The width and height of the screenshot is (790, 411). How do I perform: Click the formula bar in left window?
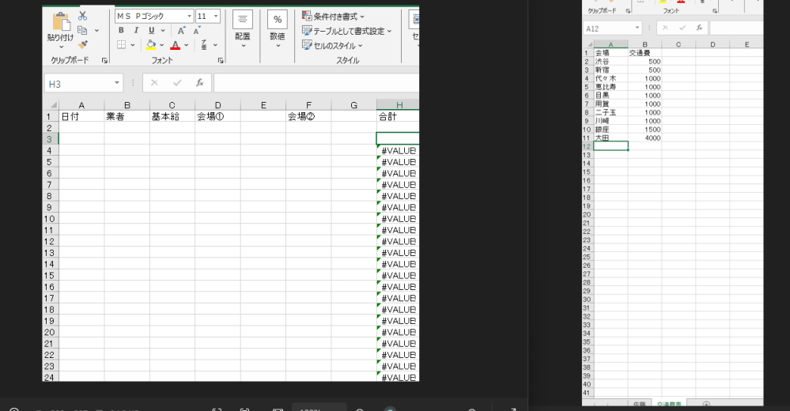coord(316,83)
